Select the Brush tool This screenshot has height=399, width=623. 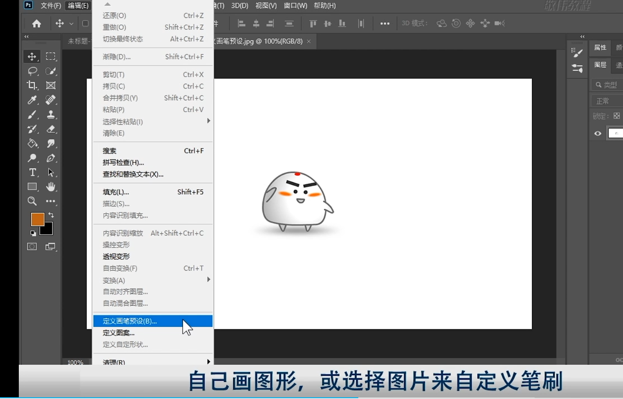tap(32, 114)
